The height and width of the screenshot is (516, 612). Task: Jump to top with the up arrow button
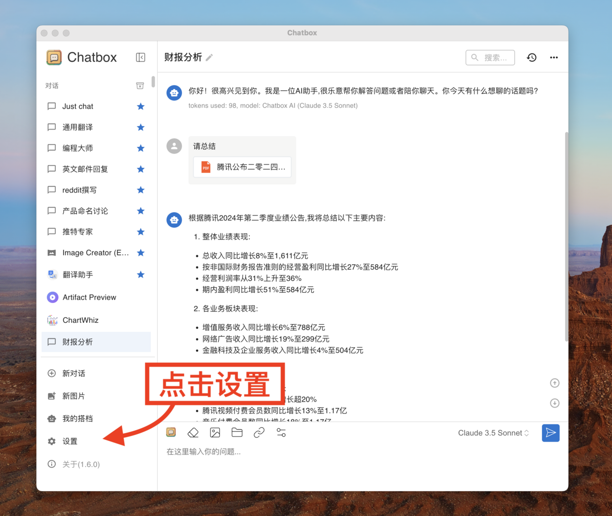tap(554, 383)
